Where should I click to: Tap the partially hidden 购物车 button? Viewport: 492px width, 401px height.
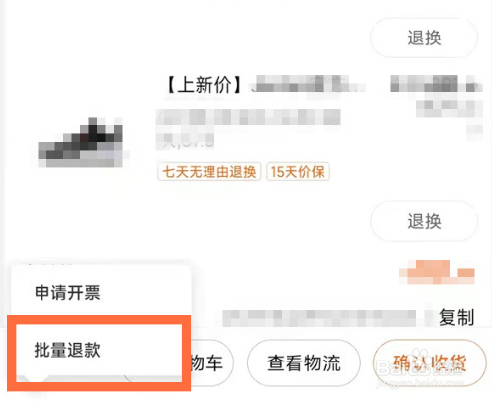tap(211, 362)
